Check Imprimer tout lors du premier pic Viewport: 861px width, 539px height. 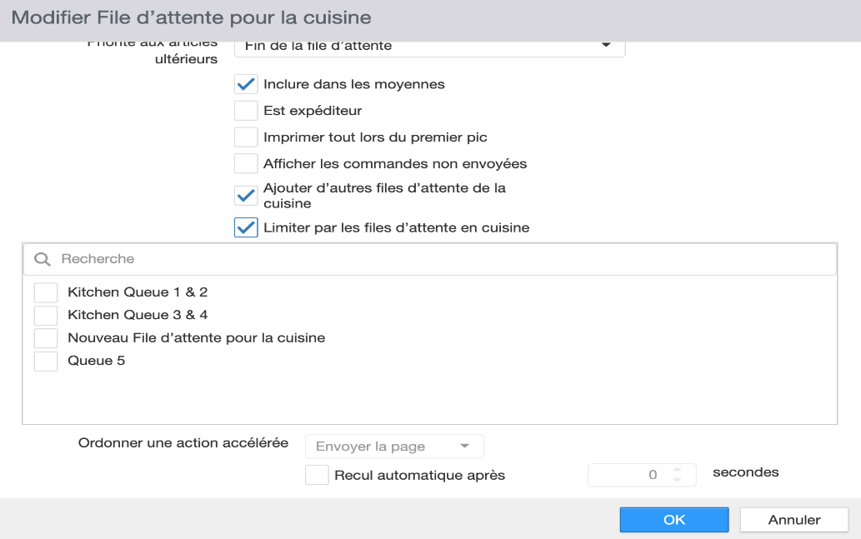pos(246,137)
